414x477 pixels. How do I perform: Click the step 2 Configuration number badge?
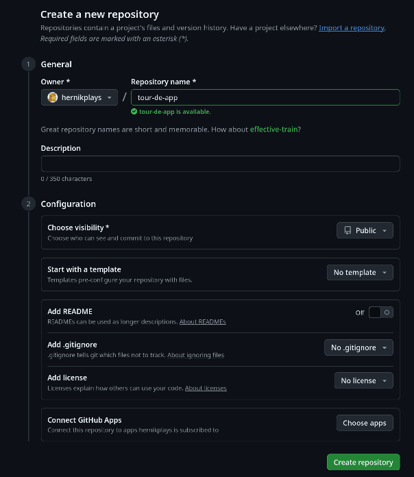(x=28, y=204)
